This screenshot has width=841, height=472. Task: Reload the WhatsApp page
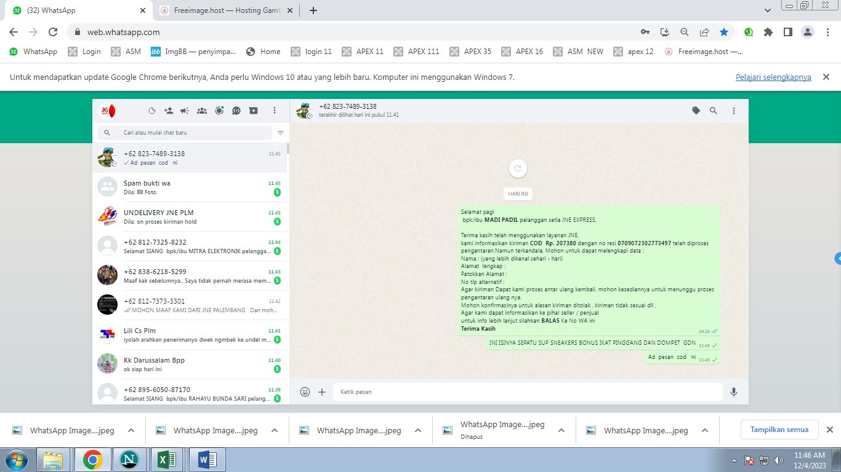tap(53, 32)
